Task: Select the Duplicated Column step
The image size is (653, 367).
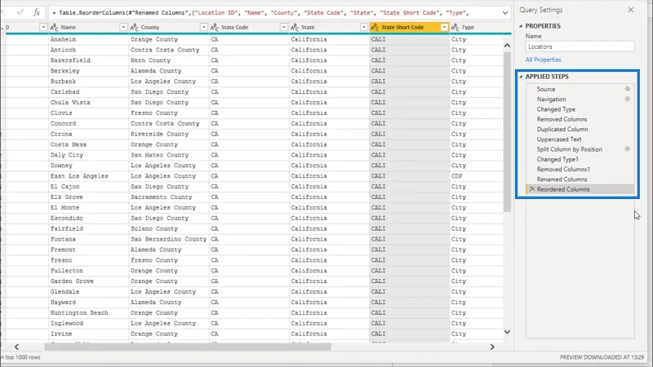Action: pyautogui.click(x=562, y=129)
